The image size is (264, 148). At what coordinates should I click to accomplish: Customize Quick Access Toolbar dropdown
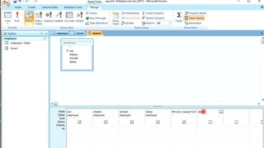click(x=36, y=1)
